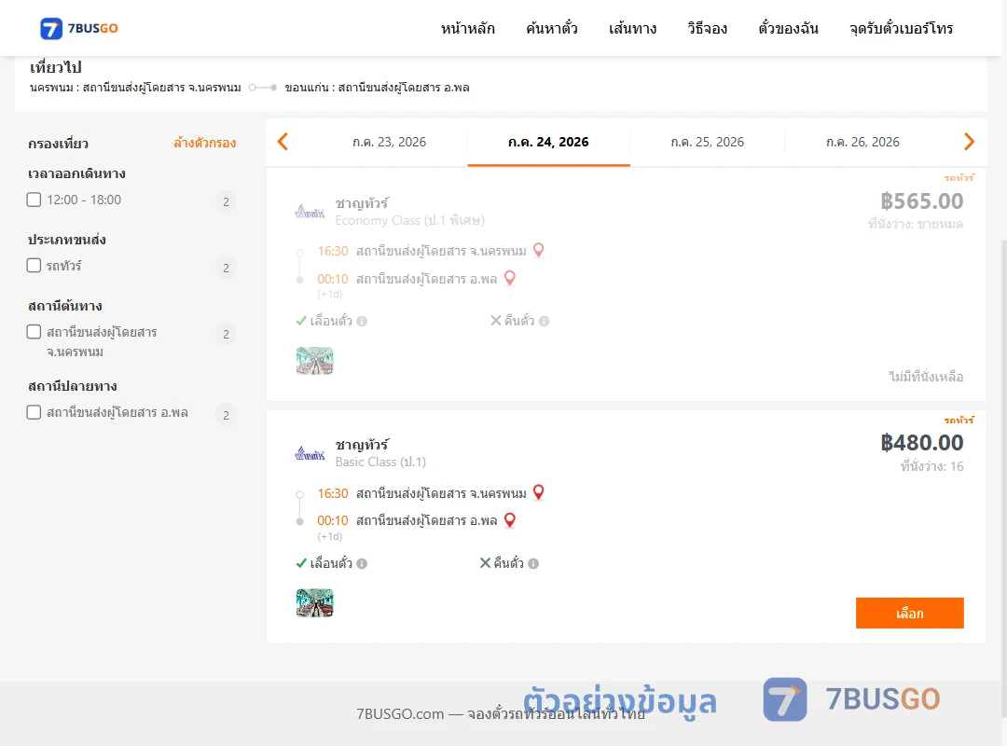Switch to ก.ค. 26, 2026 date tab
Screen dimensions: 1007x746
click(x=862, y=142)
